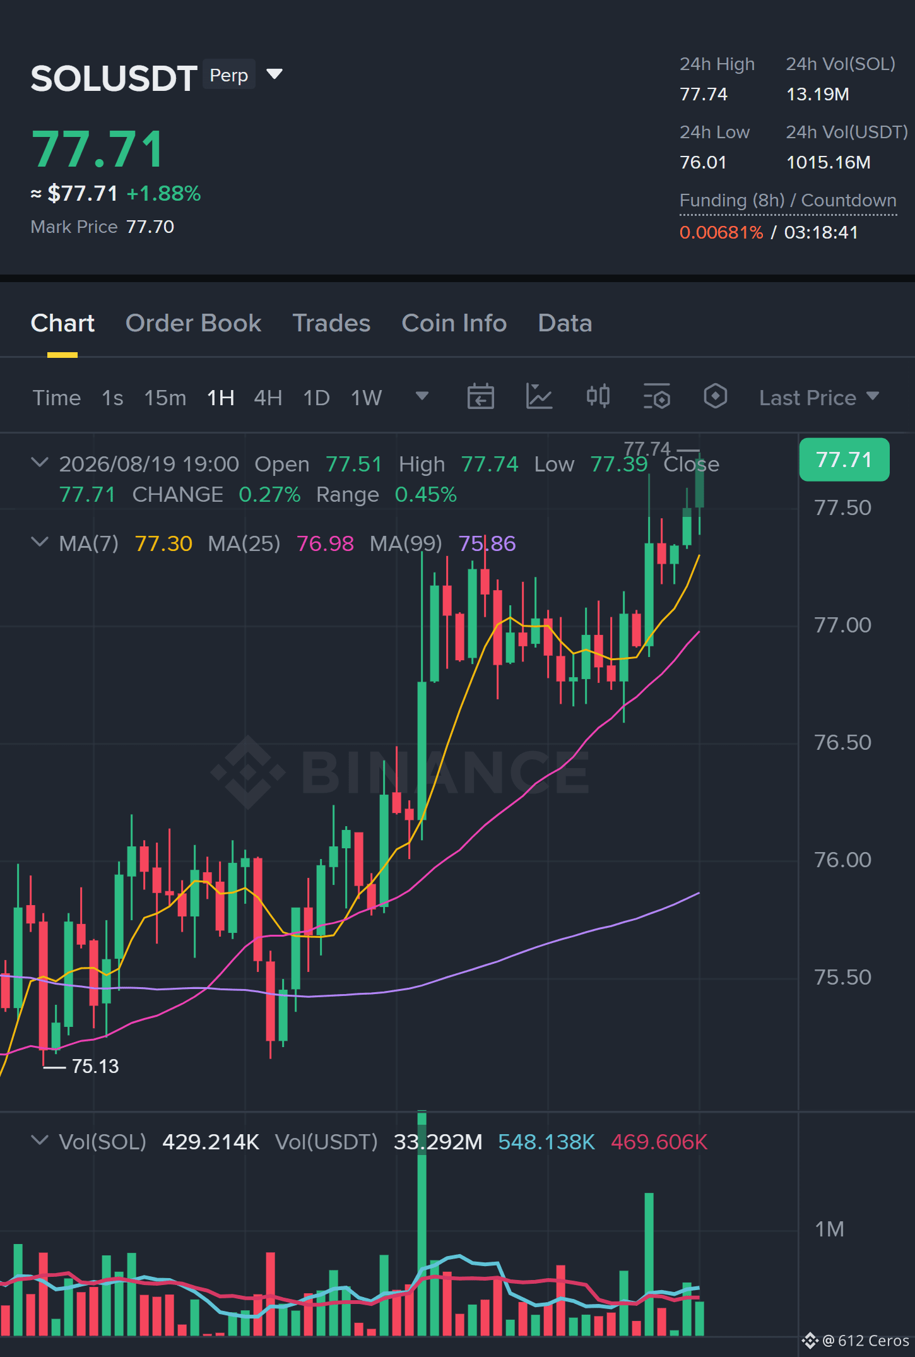This screenshot has width=915, height=1357.
Task: Select the 4H interval
Action: tap(268, 398)
